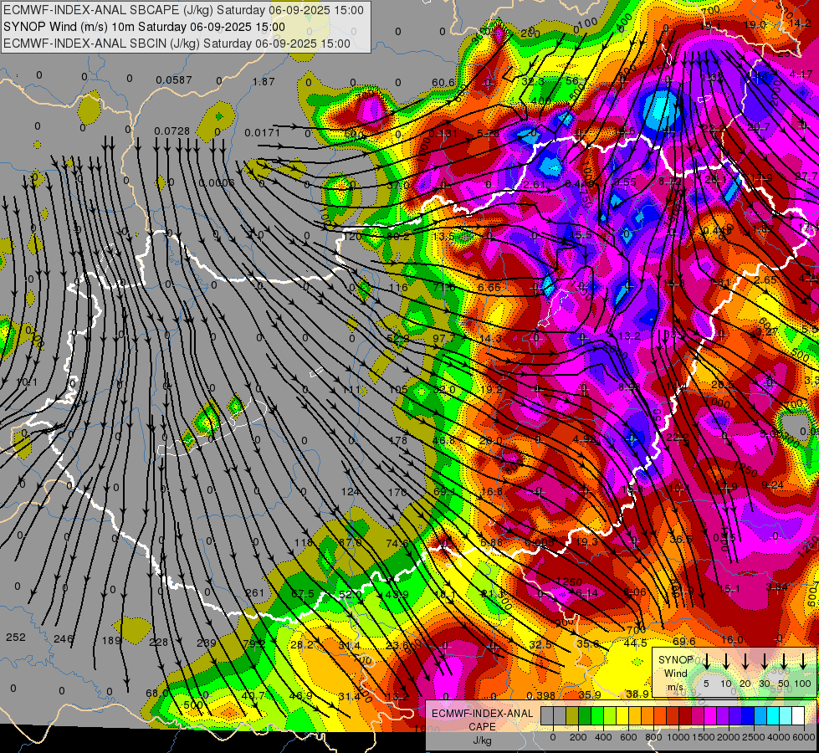Click the station value 170
819x753 pixels.
tap(397, 492)
